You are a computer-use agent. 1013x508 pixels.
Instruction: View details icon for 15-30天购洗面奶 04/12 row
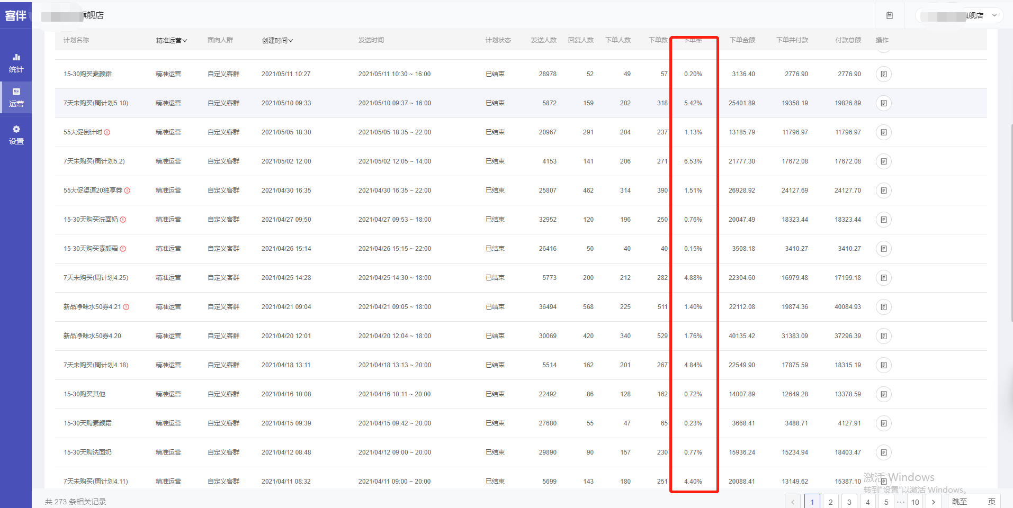pos(883,452)
